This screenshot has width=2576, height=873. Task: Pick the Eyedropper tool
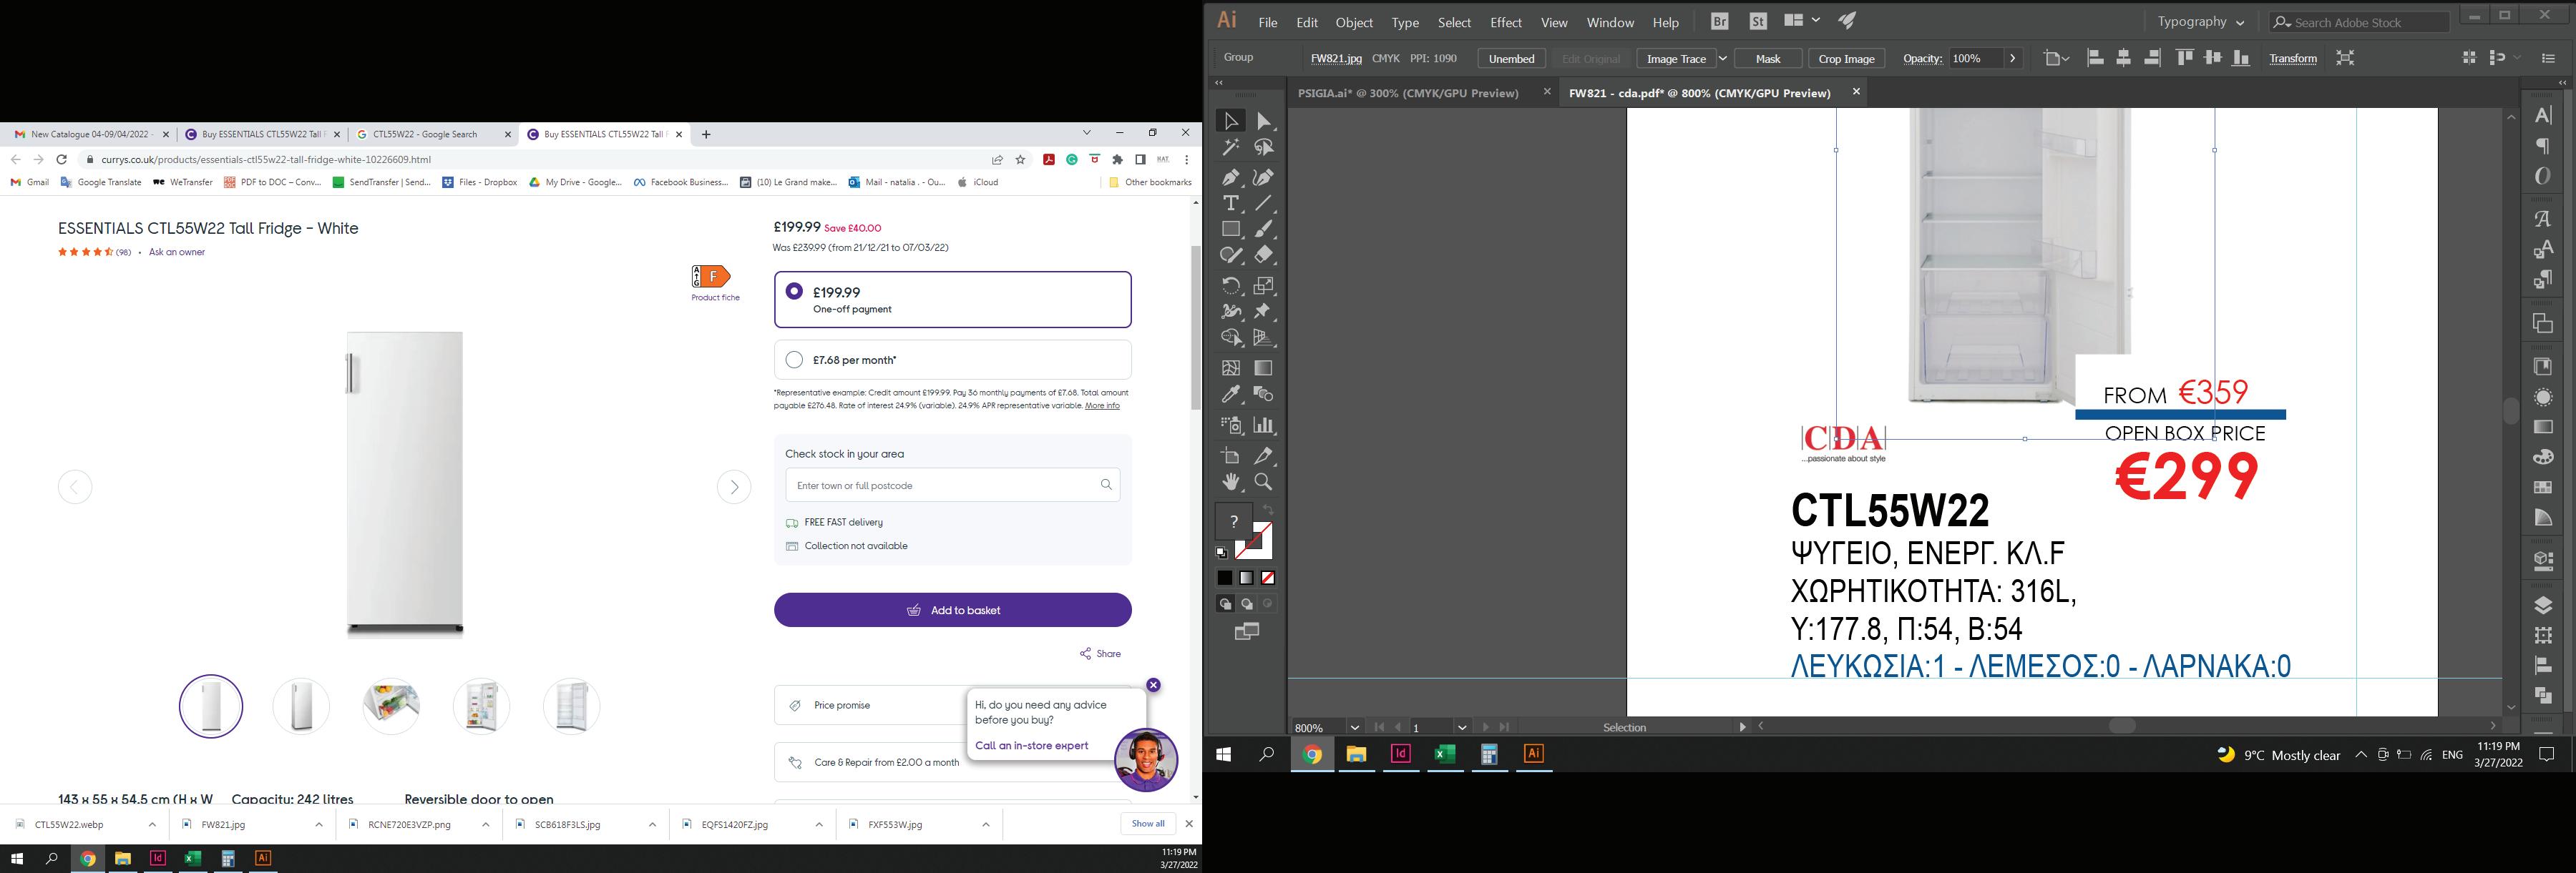[1231, 395]
